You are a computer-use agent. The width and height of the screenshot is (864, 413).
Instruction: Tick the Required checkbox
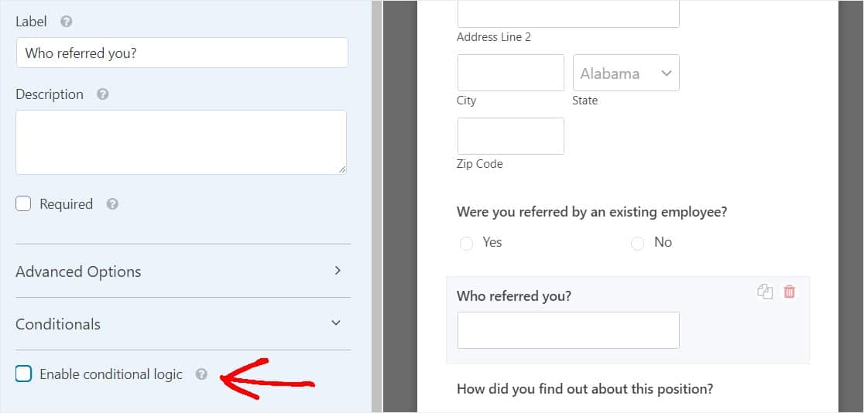pos(23,204)
